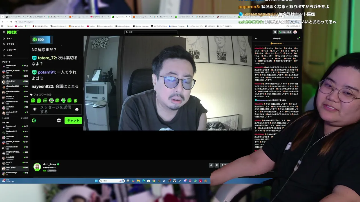Open フォロー中 in Kick sidebar
The image size is (360, 202).
point(11,50)
